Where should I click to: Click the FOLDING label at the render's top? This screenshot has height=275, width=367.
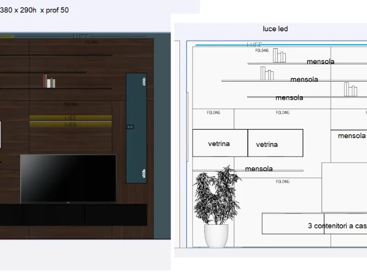tap(91, 42)
